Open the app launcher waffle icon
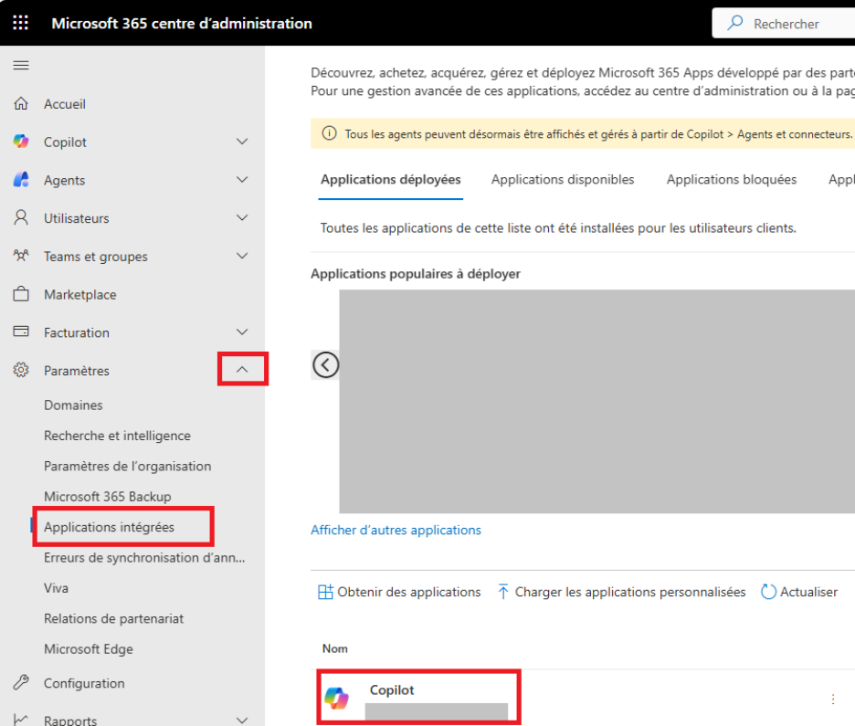 coord(21,23)
